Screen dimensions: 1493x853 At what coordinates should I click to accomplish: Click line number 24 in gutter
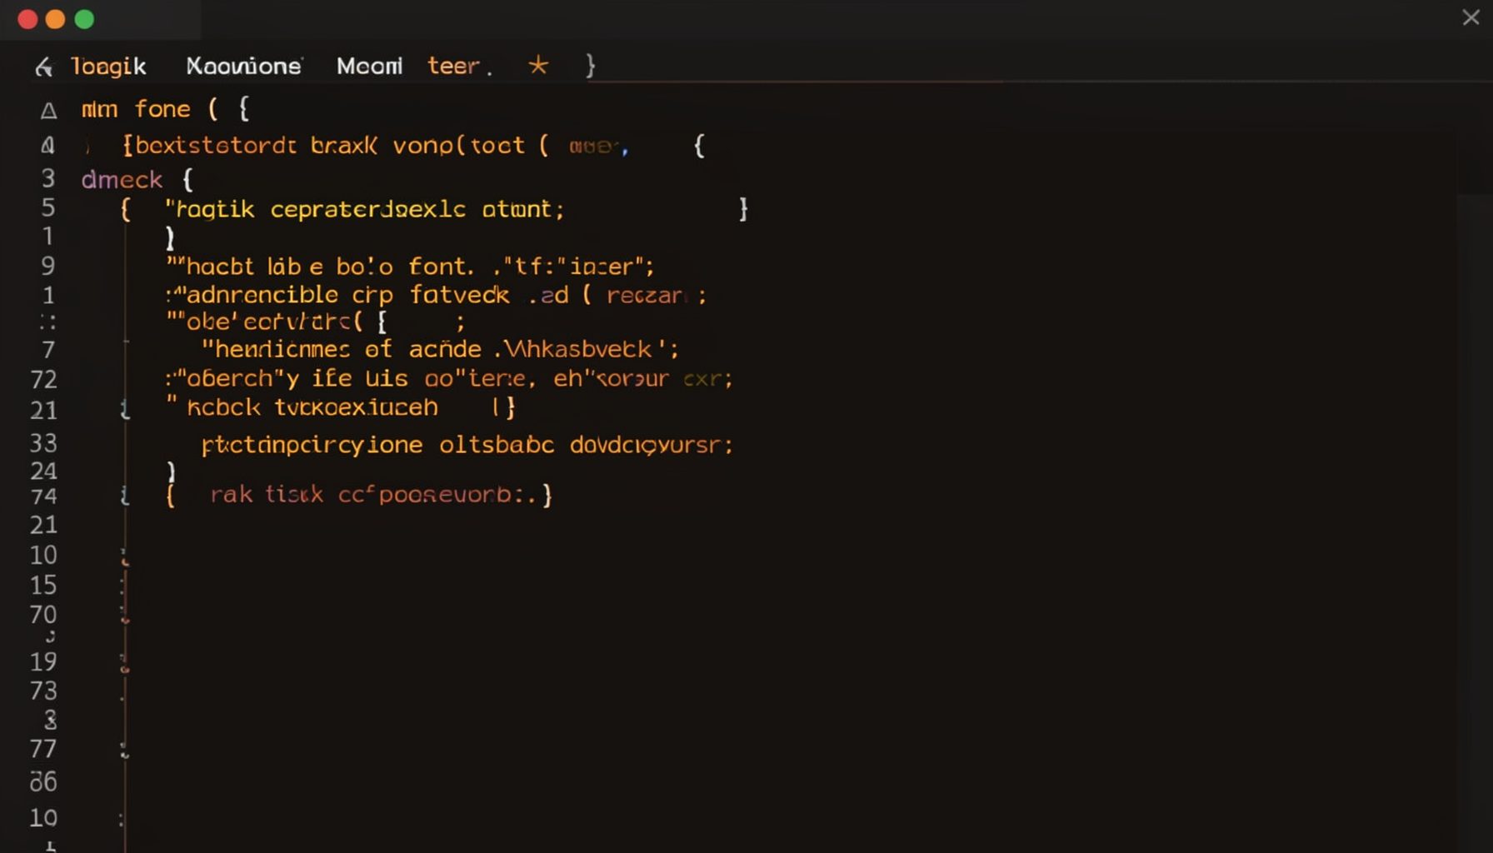pyautogui.click(x=43, y=471)
